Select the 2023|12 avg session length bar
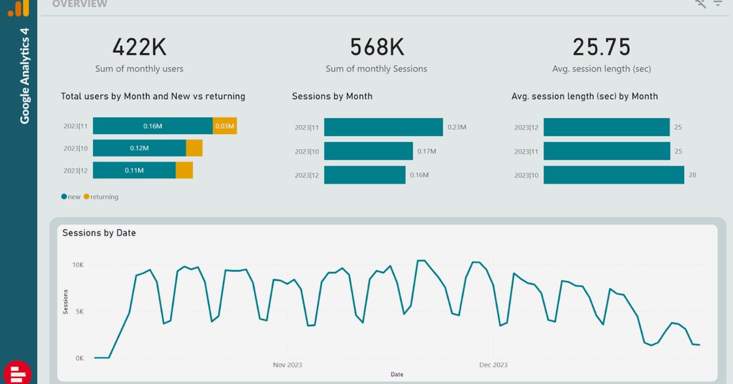The width and height of the screenshot is (733, 384). [607, 127]
